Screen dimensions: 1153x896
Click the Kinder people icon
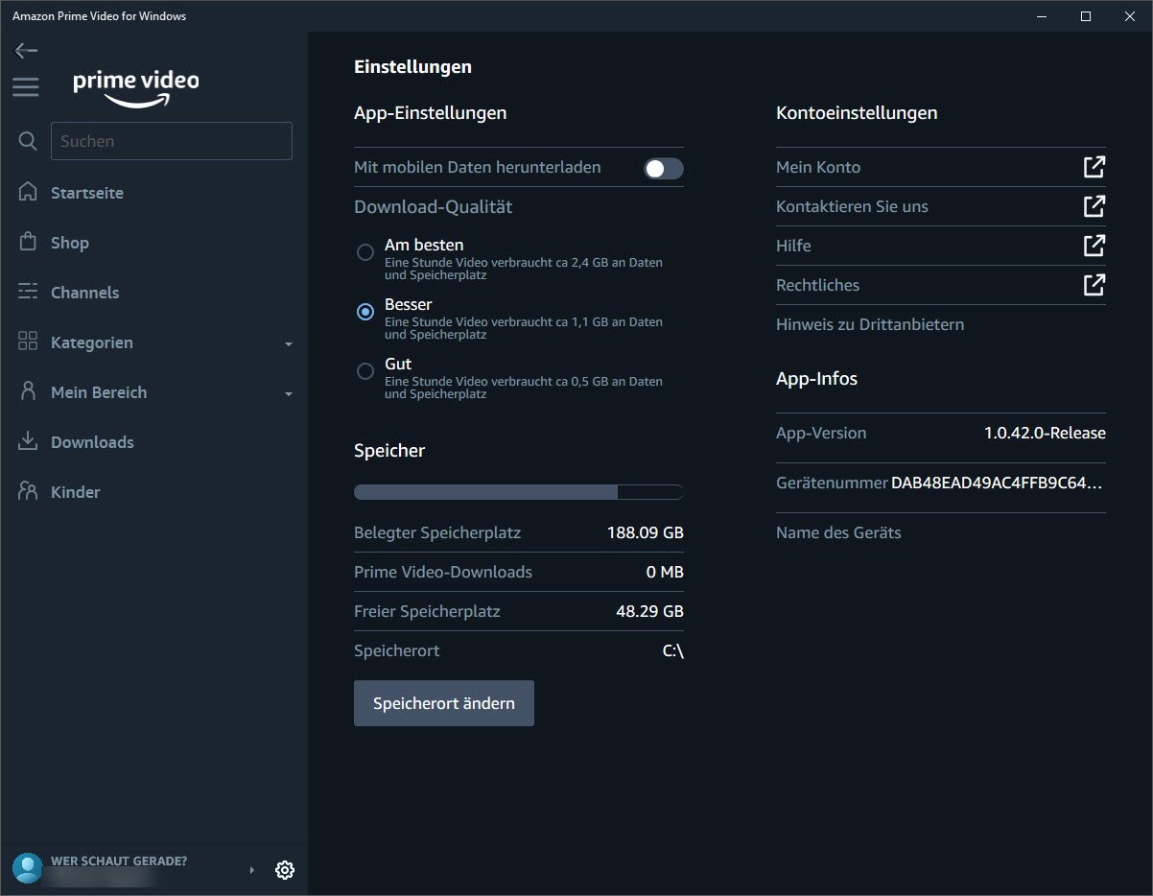(28, 491)
